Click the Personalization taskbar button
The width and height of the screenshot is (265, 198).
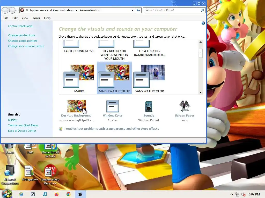[x=80, y=194]
